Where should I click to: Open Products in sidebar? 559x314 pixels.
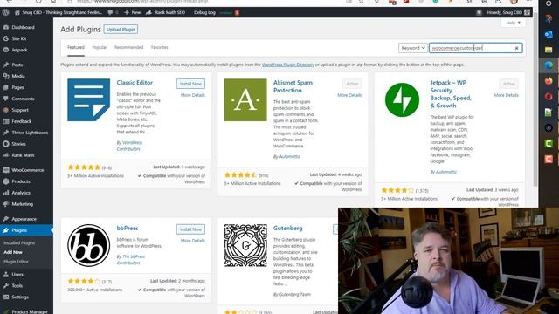(x=21, y=181)
